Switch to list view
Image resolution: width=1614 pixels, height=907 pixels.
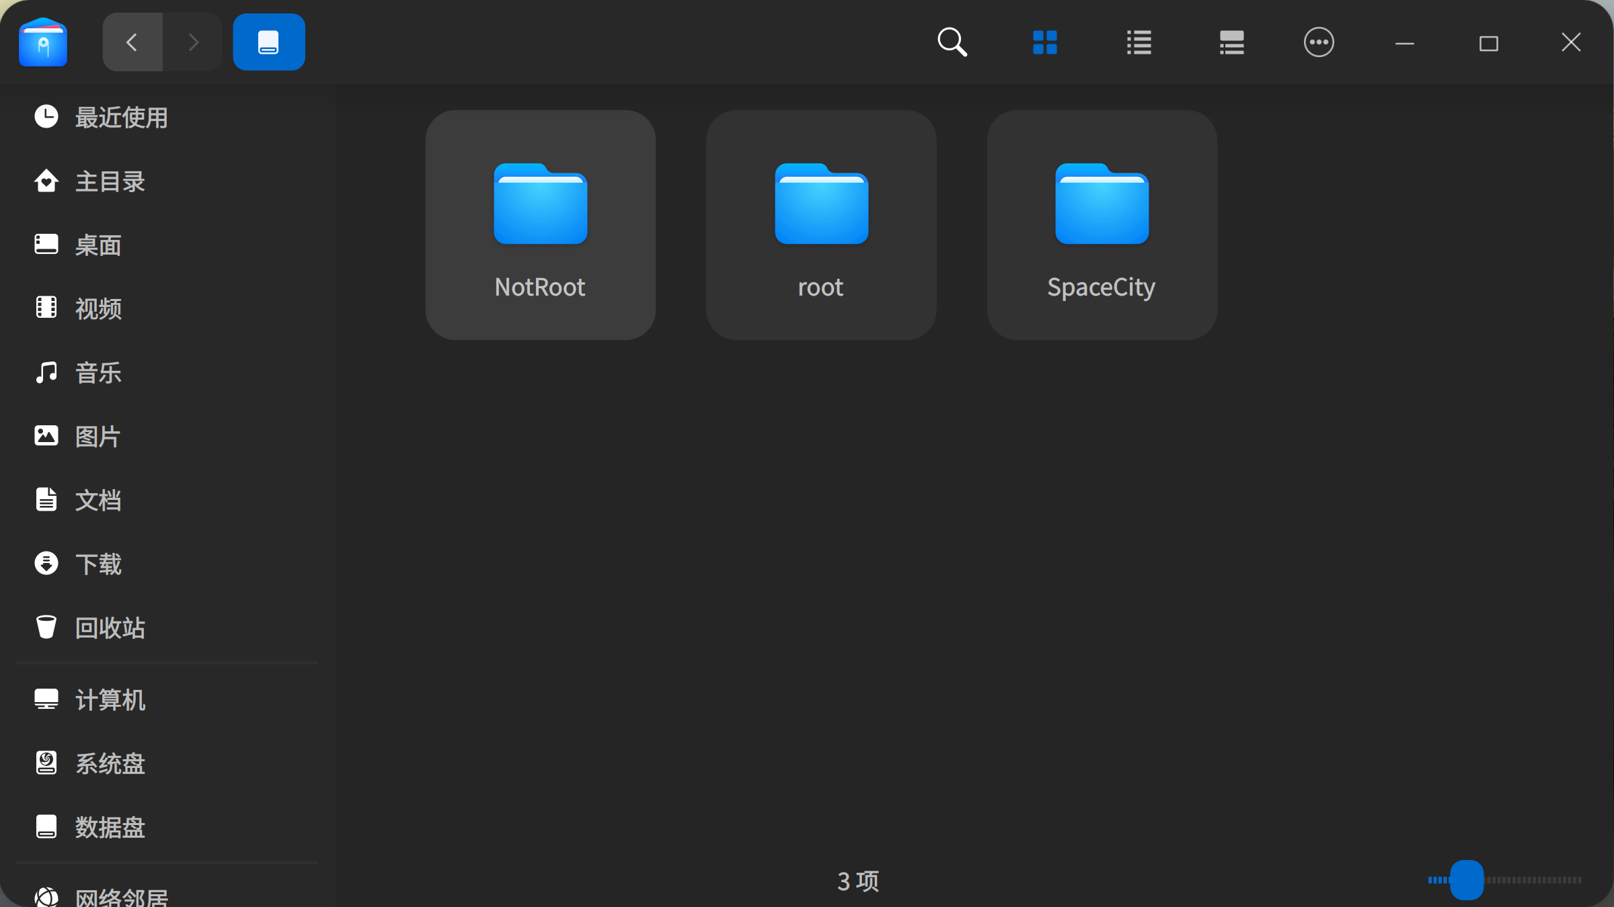(x=1139, y=42)
